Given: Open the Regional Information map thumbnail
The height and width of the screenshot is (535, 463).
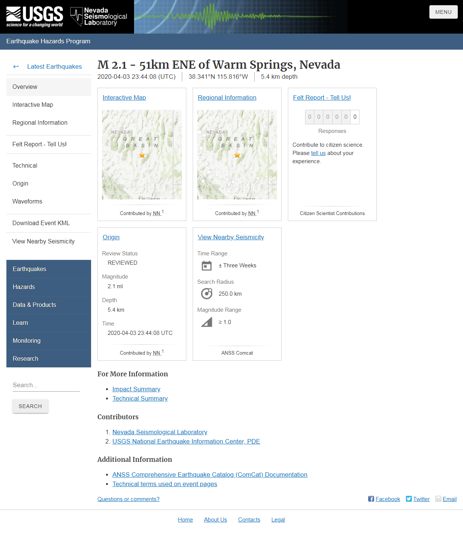Looking at the screenshot, I should [237, 155].
